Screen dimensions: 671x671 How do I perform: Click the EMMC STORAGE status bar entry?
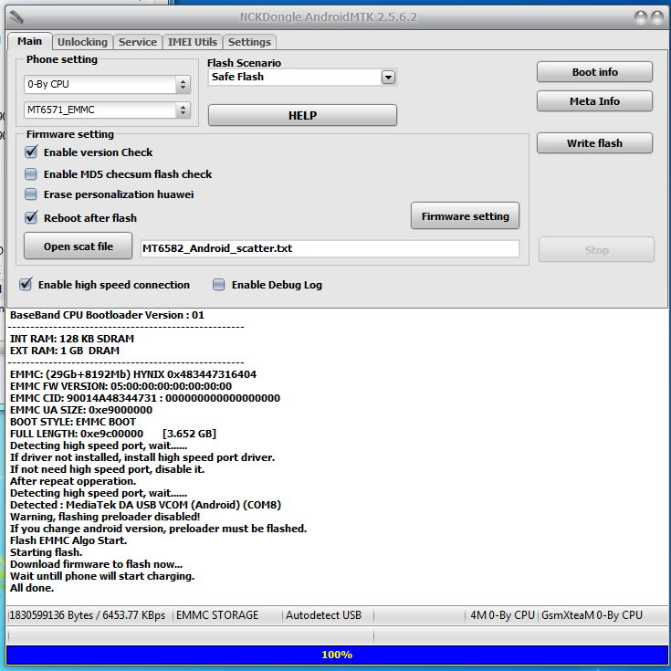217,615
